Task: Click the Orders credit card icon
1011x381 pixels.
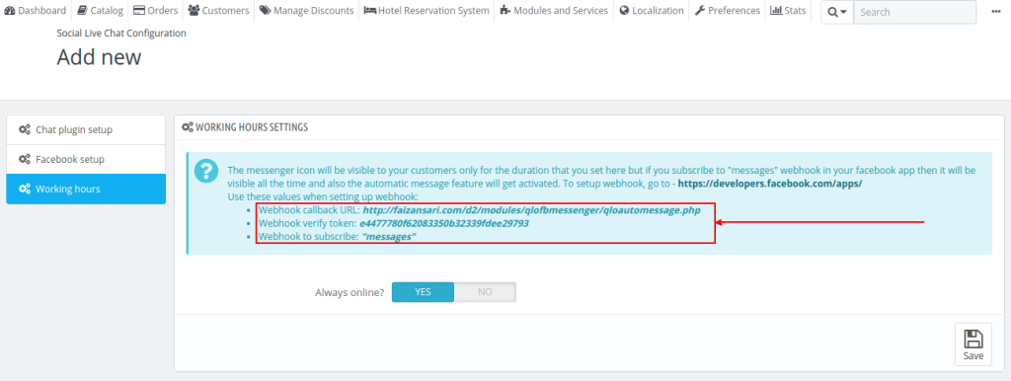Action: (x=138, y=10)
